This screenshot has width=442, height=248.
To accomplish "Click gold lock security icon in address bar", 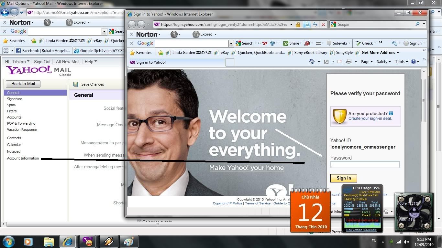I will [x=298, y=25].
